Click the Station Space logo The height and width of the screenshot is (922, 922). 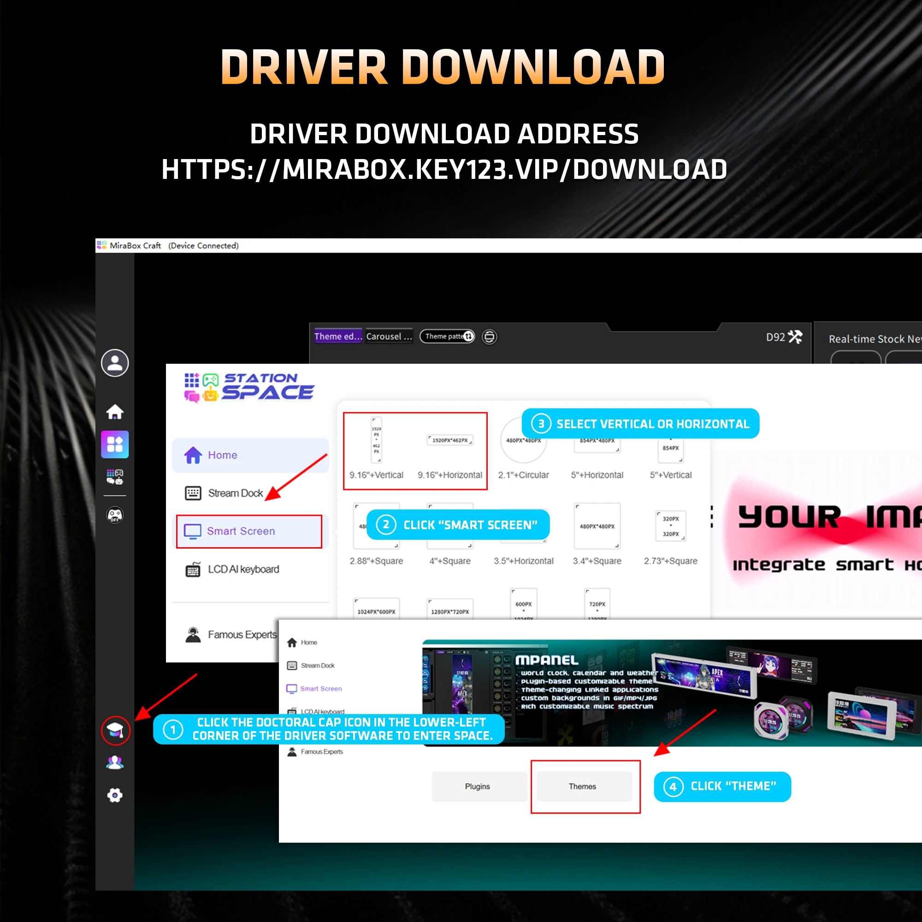point(248,387)
